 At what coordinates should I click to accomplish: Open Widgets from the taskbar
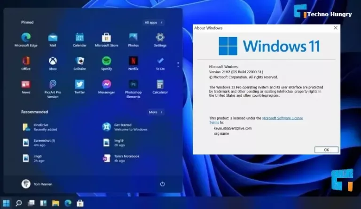[43, 203]
